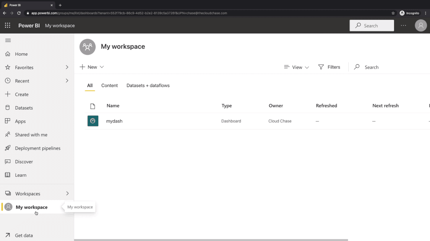This screenshot has height=241, width=430.
Task: Click the Get data arrow icon
Action: 8,235
